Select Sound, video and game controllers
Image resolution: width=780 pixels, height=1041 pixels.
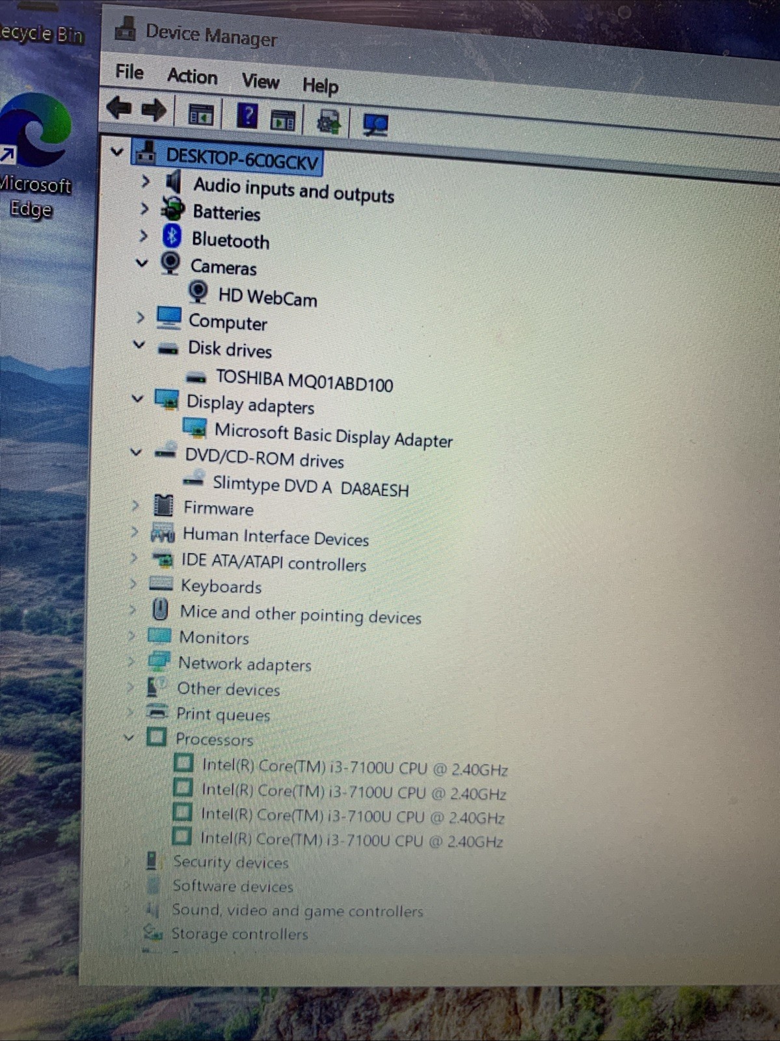pyautogui.click(x=297, y=910)
